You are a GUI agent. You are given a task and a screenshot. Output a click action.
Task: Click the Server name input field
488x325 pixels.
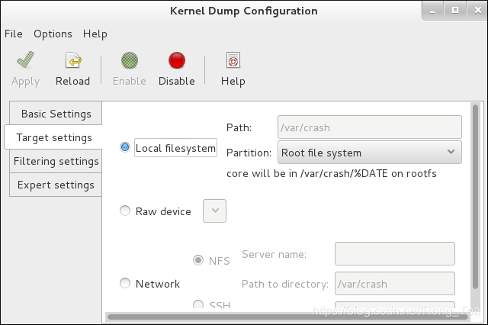pyautogui.click(x=395, y=253)
